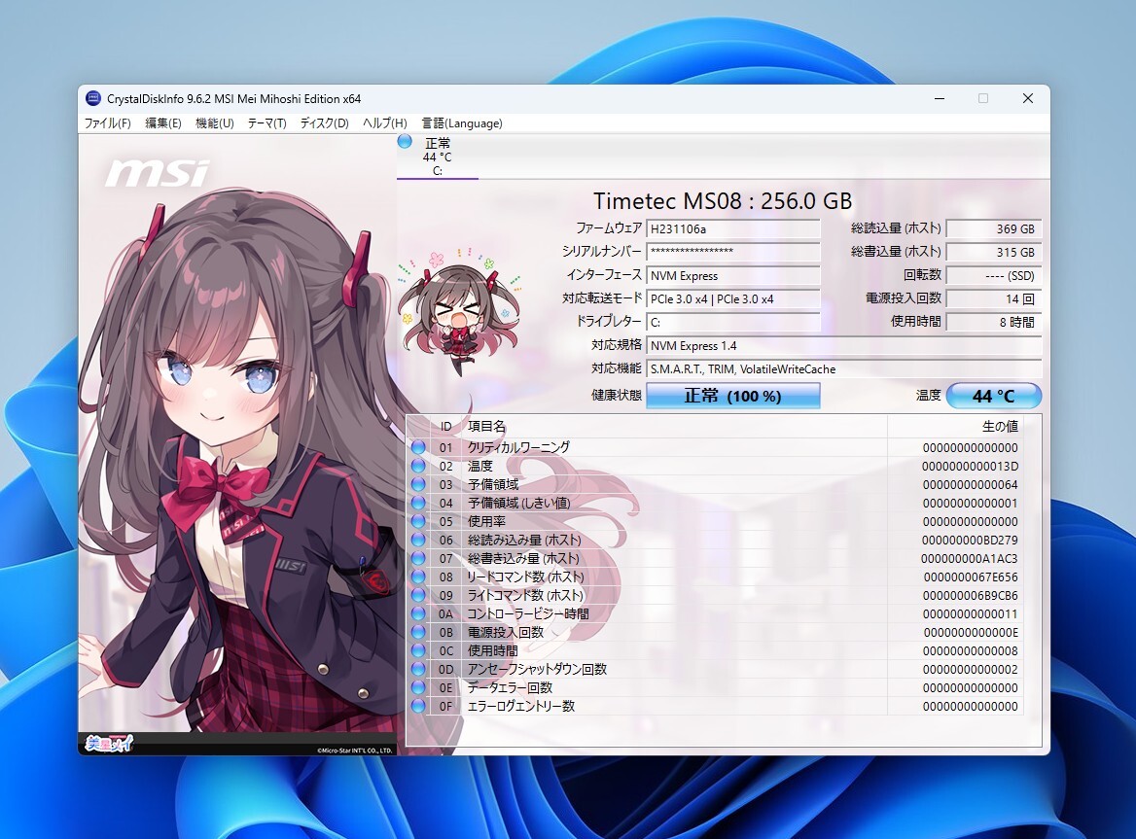Click the status orb for attribute 03 予備領域

click(x=418, y=484)
